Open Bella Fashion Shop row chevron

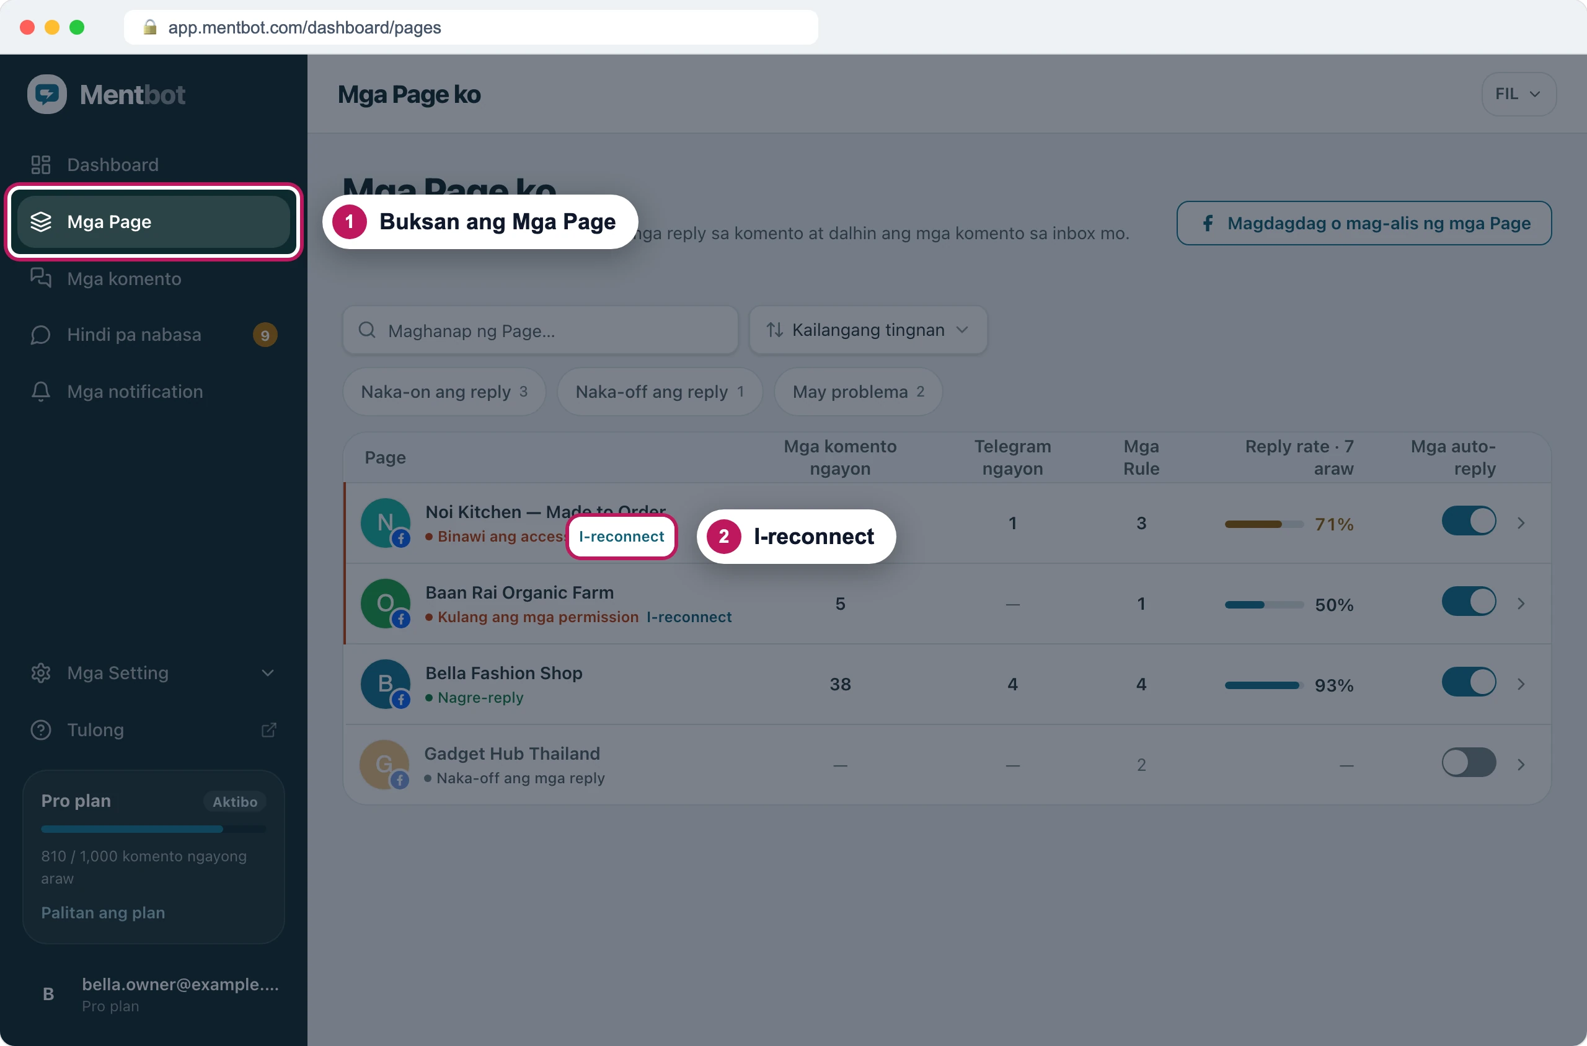1521,685
